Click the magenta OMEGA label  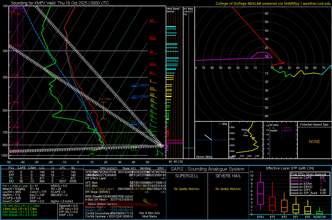point(17,8)
